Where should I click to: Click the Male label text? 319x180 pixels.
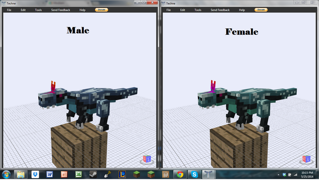78,30
